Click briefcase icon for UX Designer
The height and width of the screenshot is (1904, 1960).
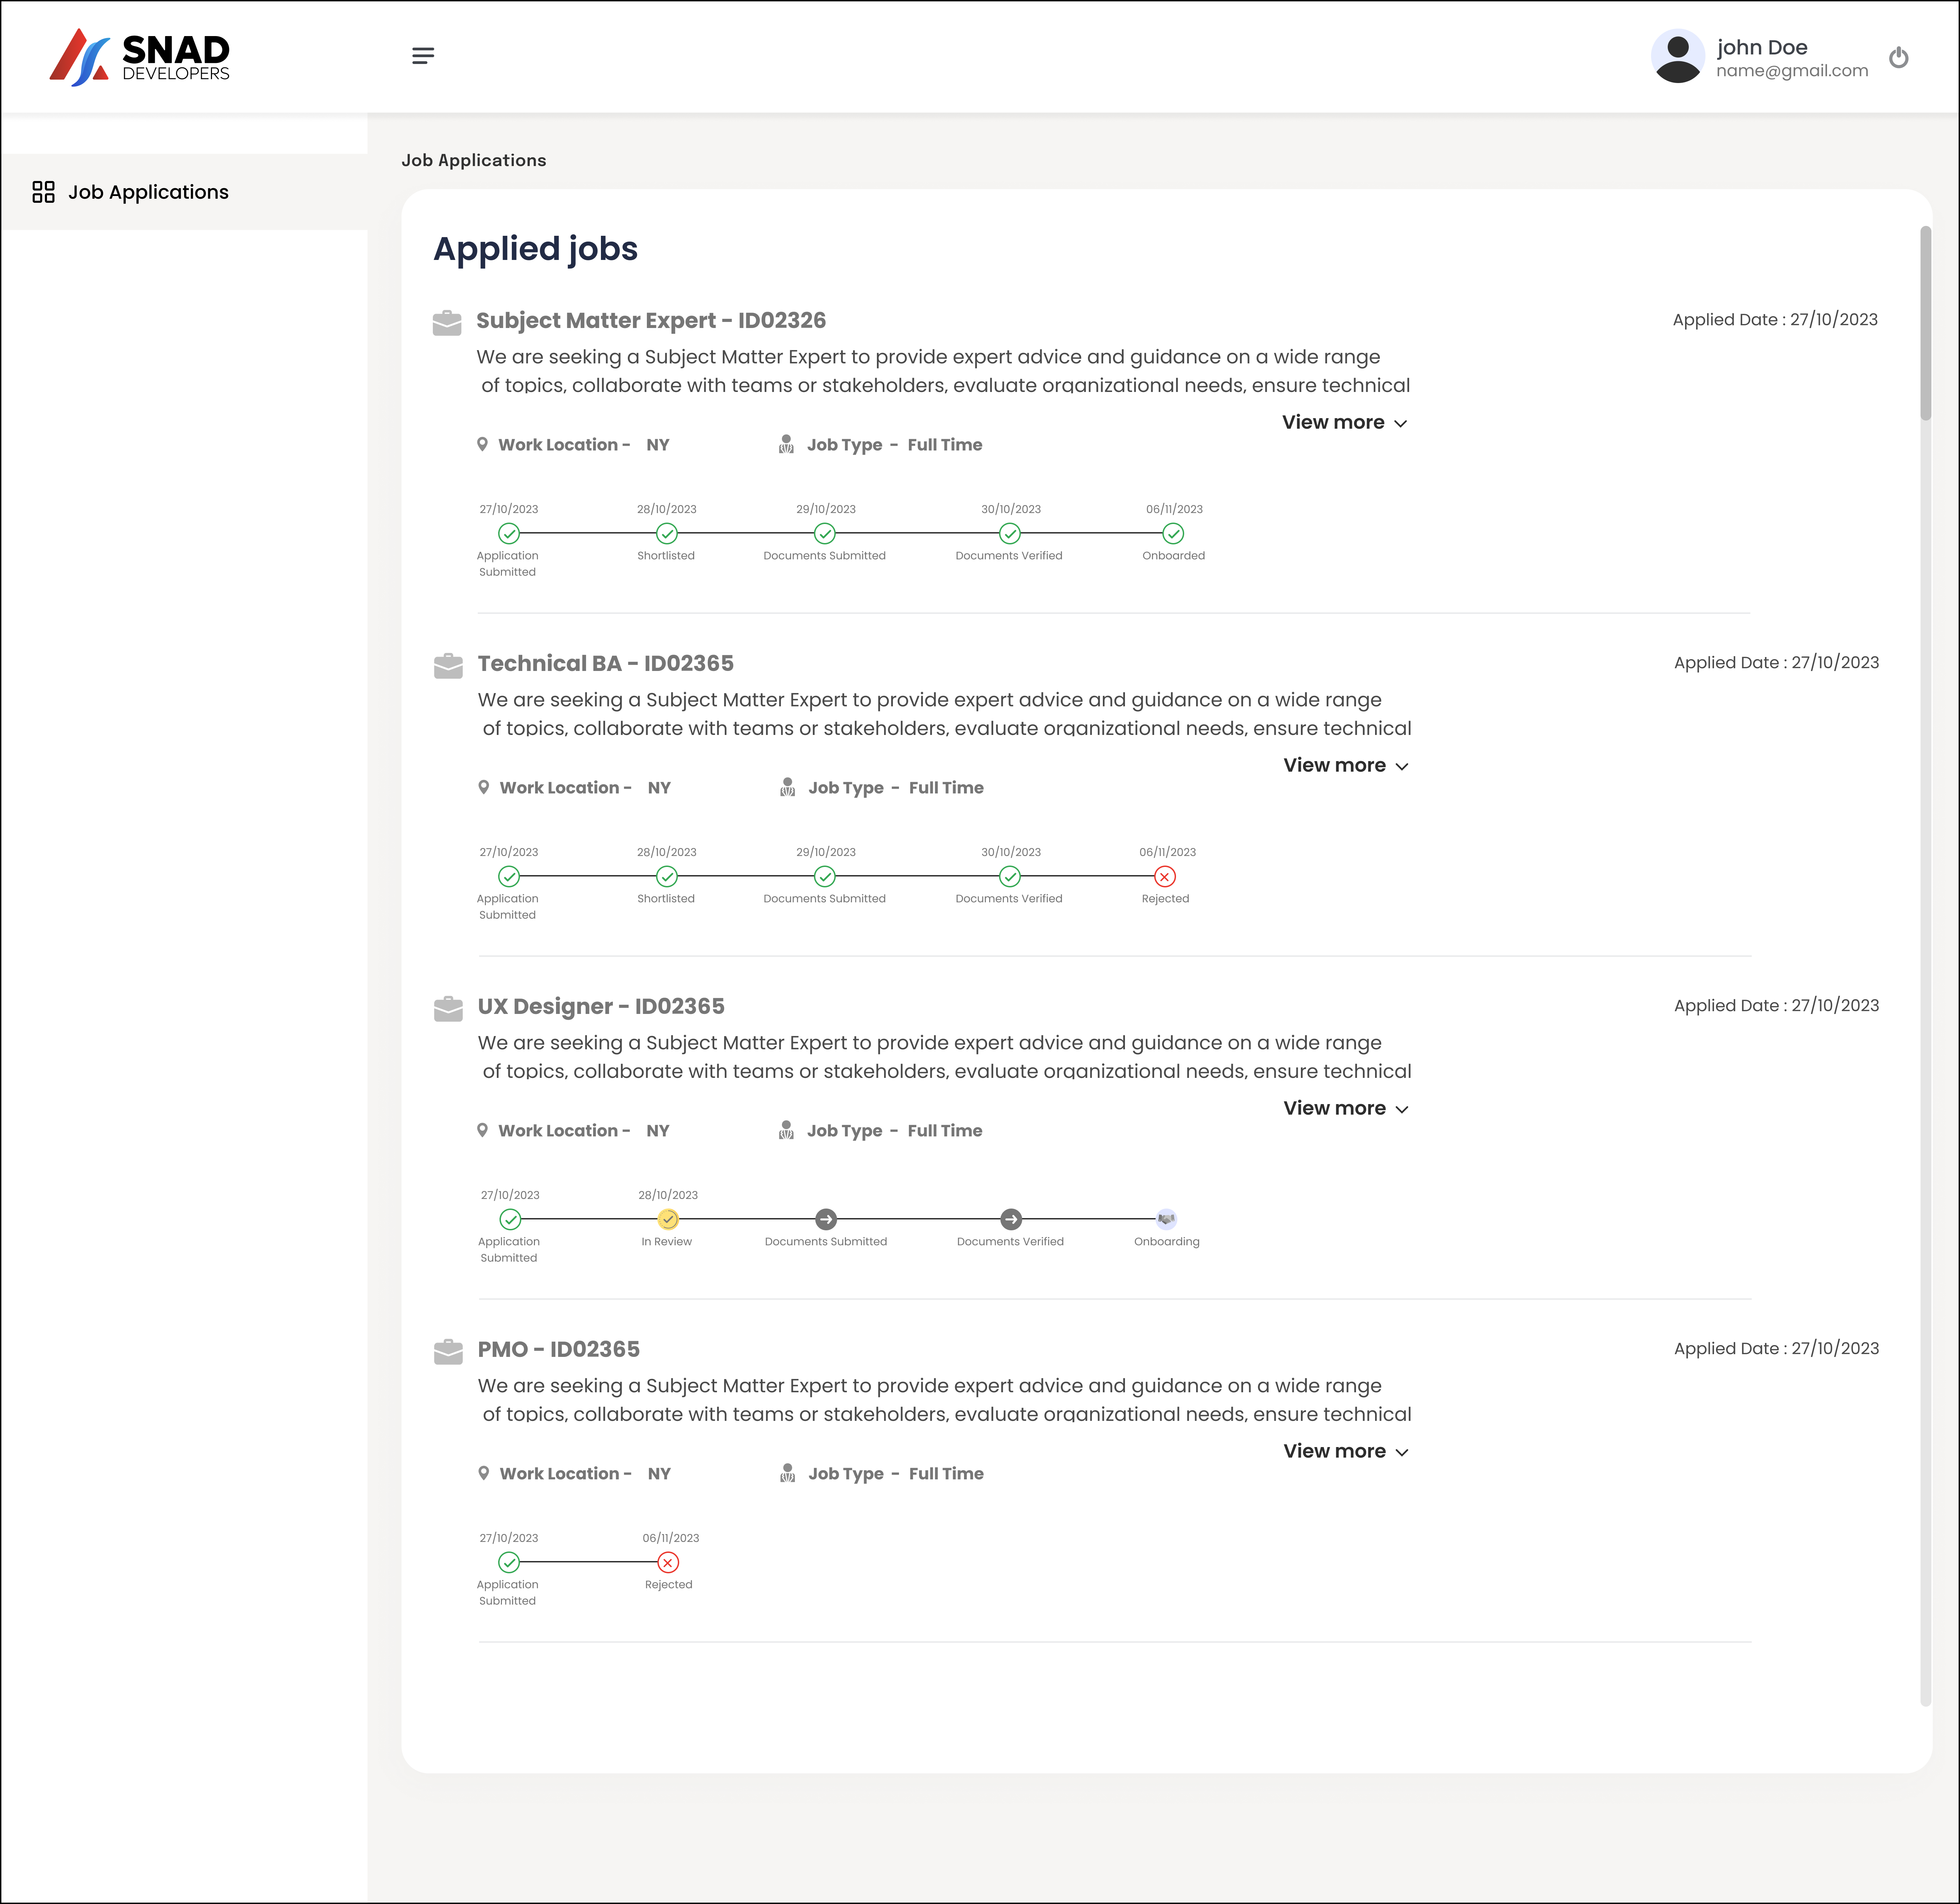coord(448,1009)
